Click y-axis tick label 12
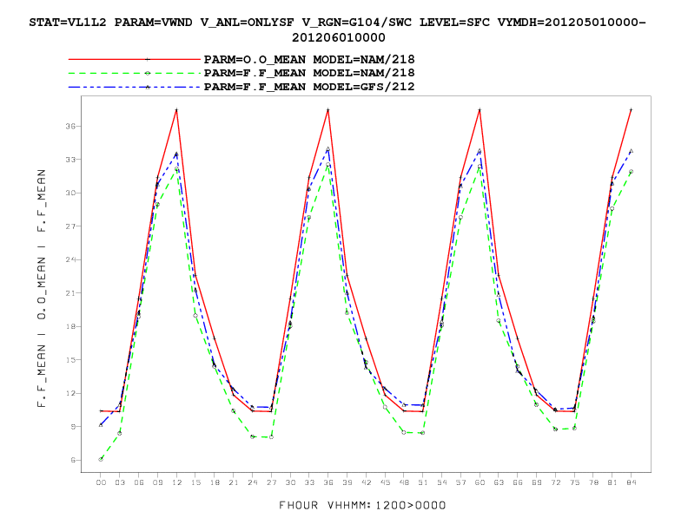 (x=70, y=393)
